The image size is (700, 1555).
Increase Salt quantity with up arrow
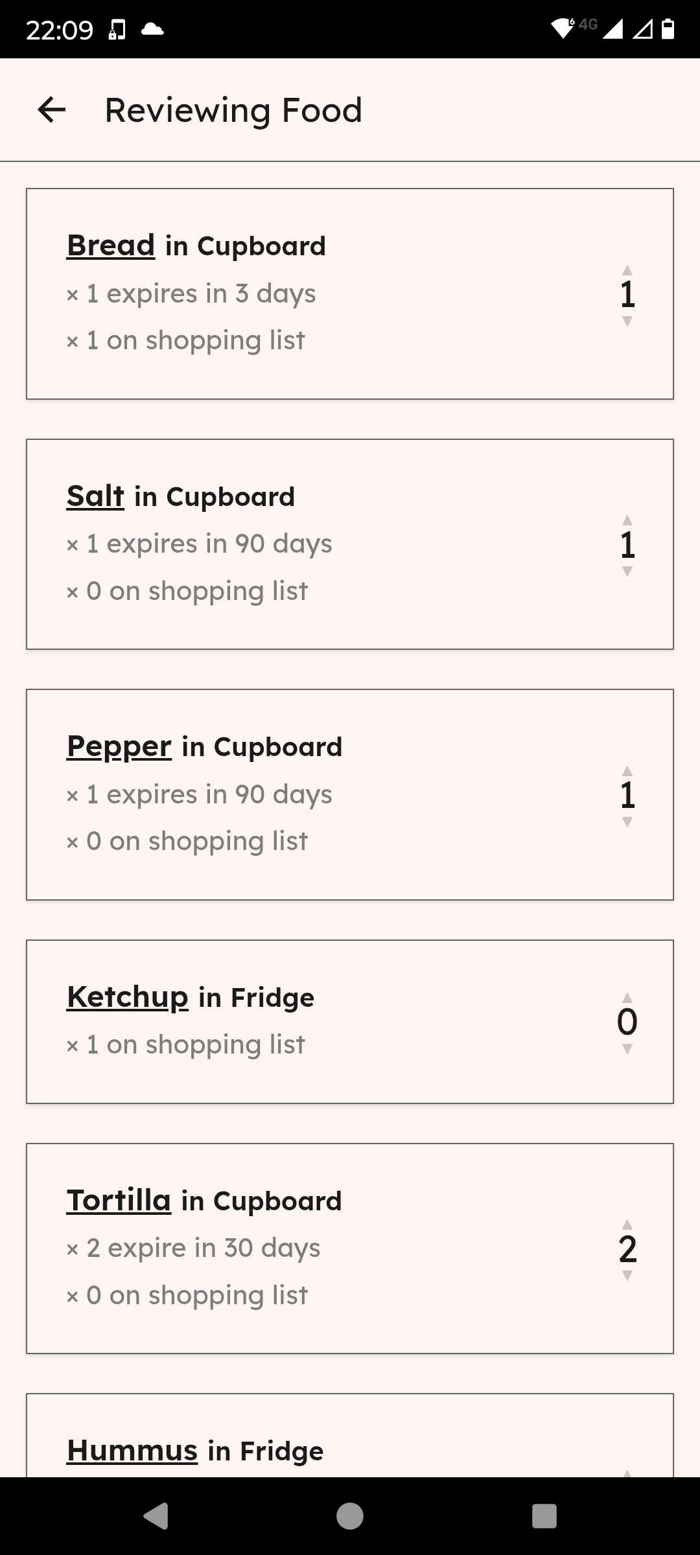click(x=627, y=520)
